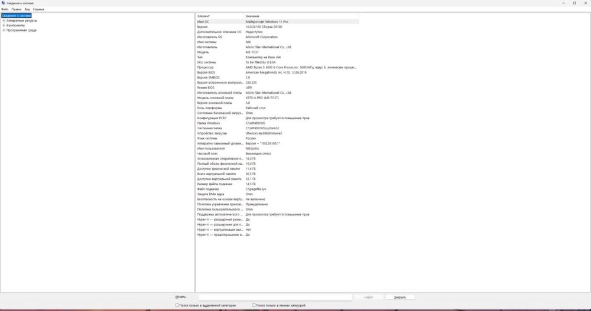Click the Элемент column header
Screen dimensions: 591x311
pos(220,16)
